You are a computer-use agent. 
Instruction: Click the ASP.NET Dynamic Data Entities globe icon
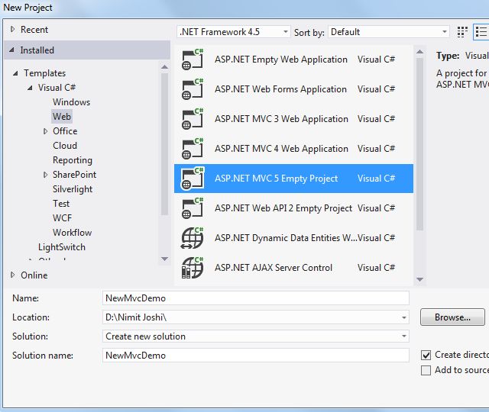click(193, 238)
